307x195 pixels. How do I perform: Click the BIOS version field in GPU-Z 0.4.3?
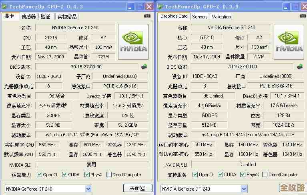point(86,67)
